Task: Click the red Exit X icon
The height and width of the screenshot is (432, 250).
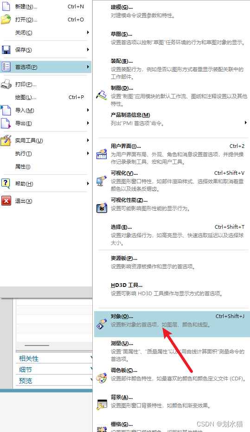Action: tap(6, 200)
